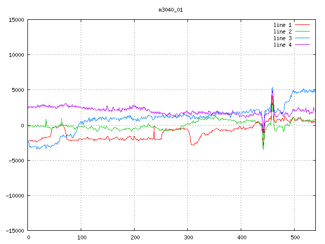
Task: Click the 10000 y-axis tick label
Action: coord(16,55)
